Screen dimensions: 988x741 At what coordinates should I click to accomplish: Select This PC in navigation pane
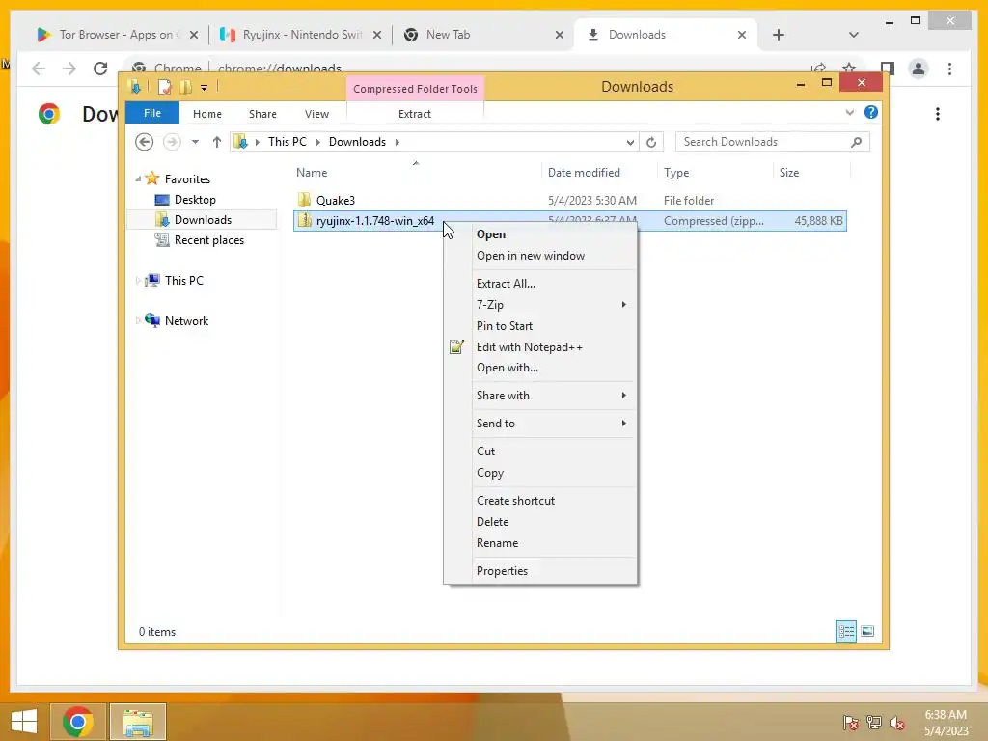point(183,281)
